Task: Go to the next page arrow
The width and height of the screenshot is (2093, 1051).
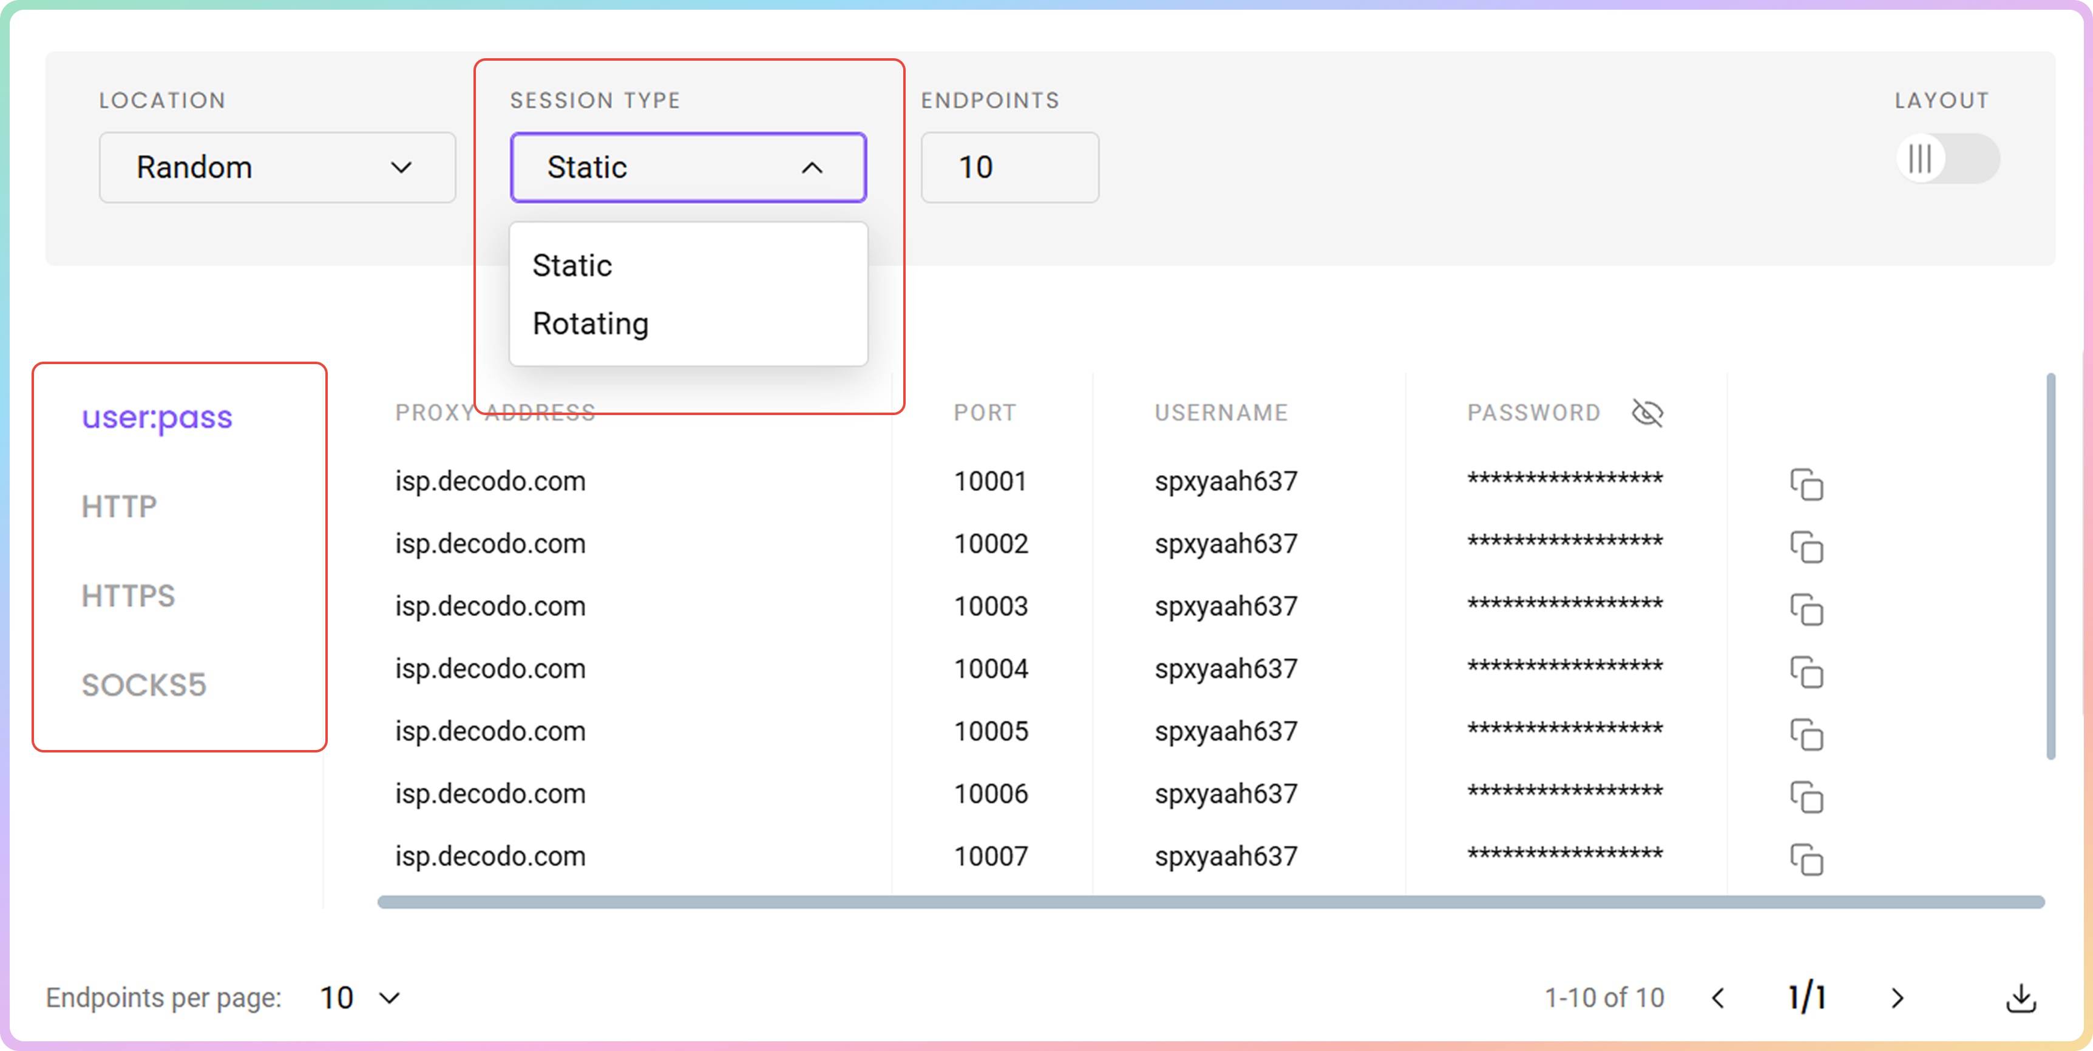Action: point(1897,998)
